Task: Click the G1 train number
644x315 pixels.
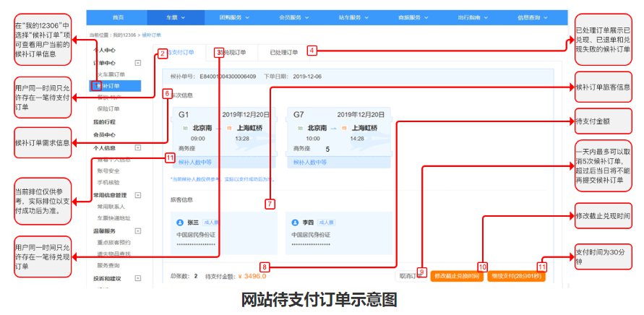Action: pyautogui.click(x=183, y=115)
